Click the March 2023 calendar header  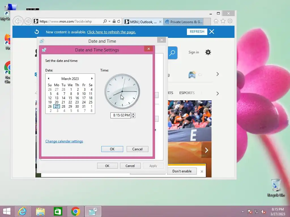[70, 79]
